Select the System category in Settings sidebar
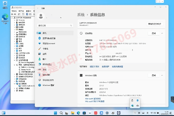Viewport: 174px width, 116px height. coord(55,33)
